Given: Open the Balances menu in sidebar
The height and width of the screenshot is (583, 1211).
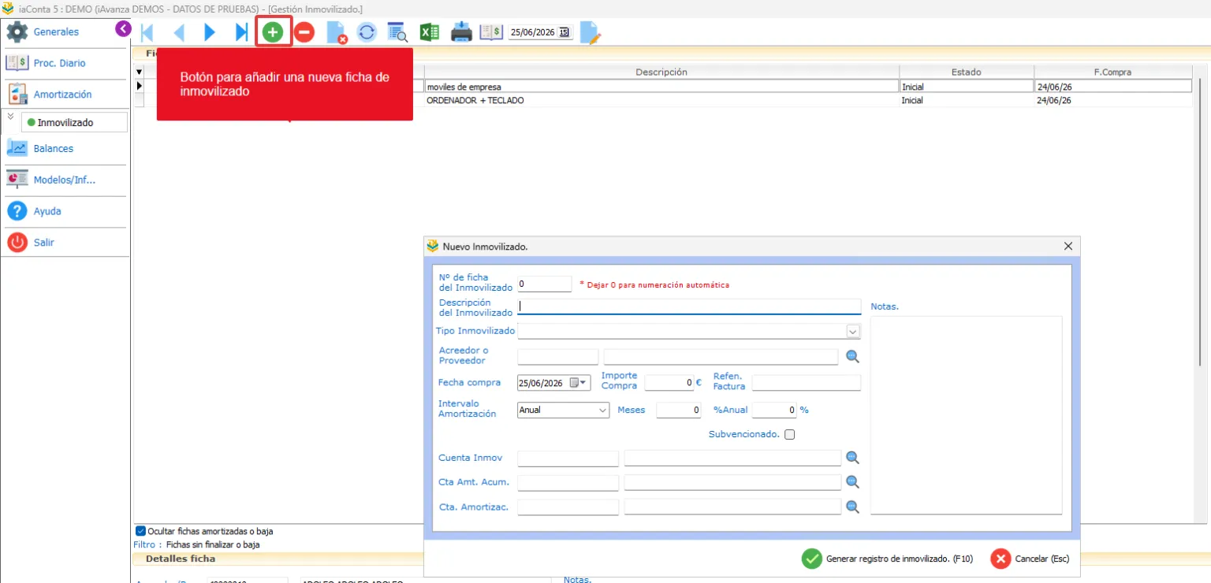Looking at the screenshot, I should (x=54, y=148).
